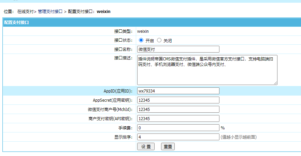Click the 商户支付密钥(API密钥) input field
This screenshot has height=156, width=301.
tap(178, 118)
